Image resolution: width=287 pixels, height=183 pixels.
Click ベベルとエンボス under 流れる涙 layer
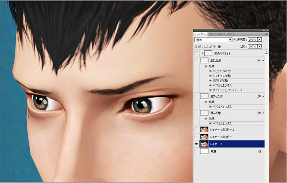[222, 85]
